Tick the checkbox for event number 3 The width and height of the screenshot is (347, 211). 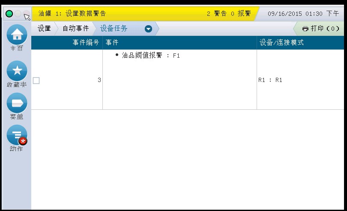tap(36, 80)
